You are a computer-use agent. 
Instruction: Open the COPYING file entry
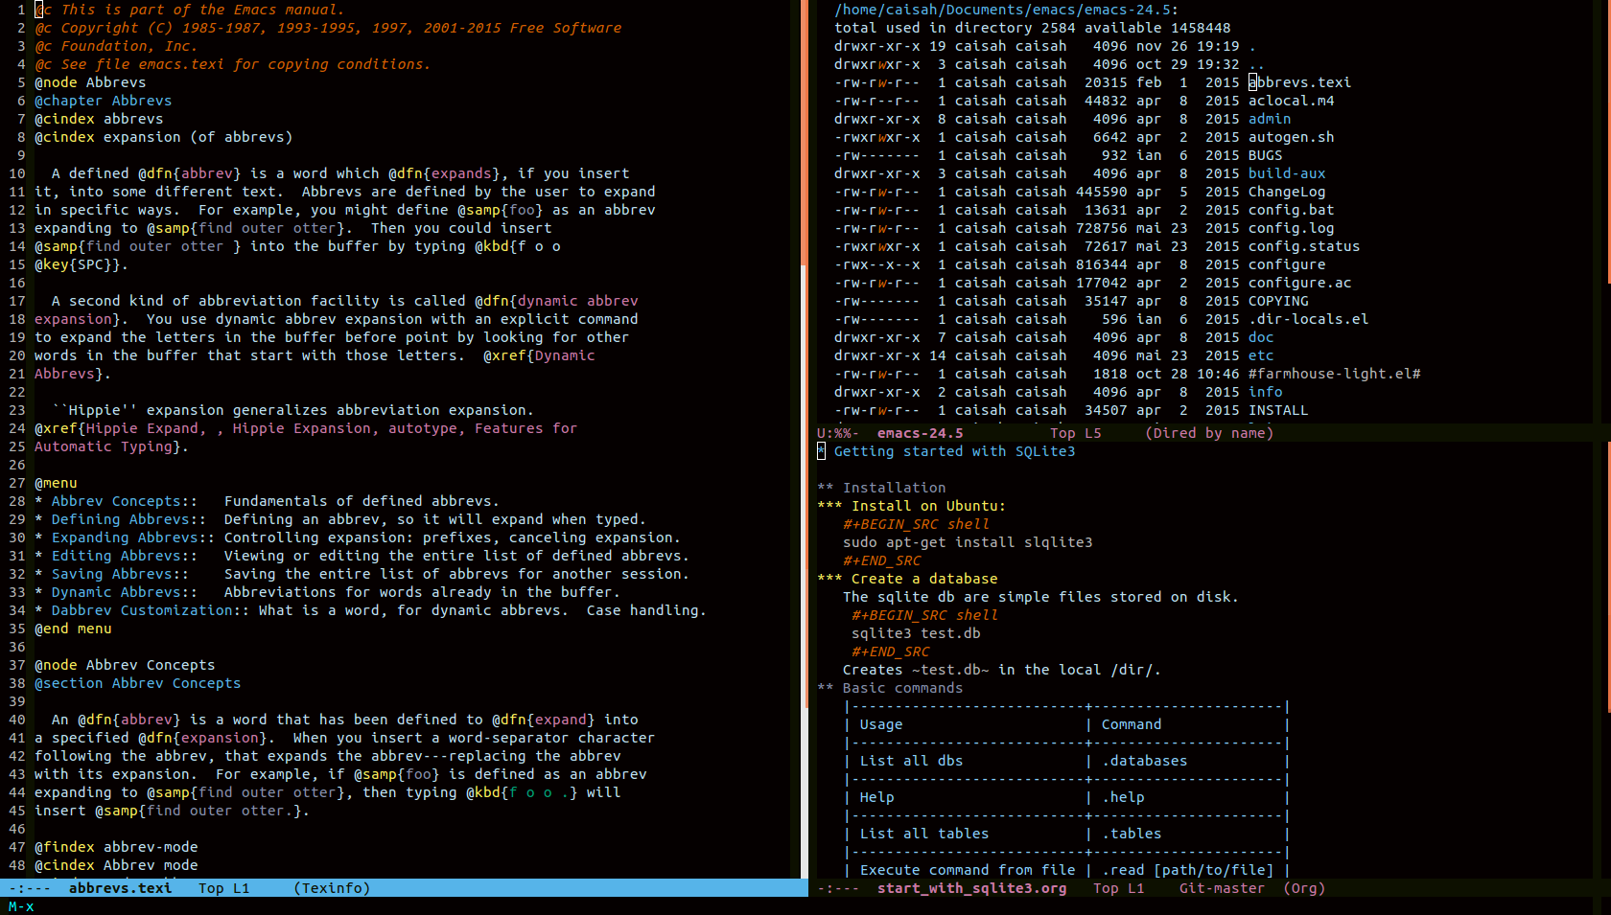tap(1278, 301)
